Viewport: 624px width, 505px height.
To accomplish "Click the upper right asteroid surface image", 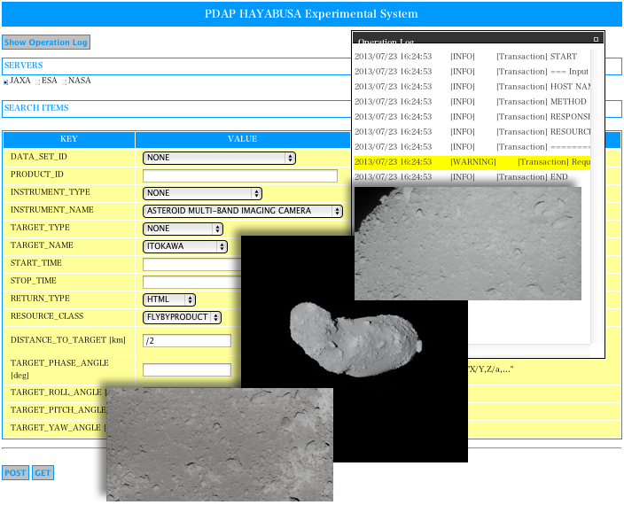I will pyautogui.click(x=468, y=244).
